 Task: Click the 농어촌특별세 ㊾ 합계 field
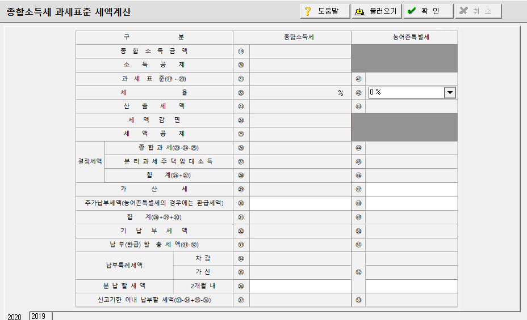click(x=411, y=217)
